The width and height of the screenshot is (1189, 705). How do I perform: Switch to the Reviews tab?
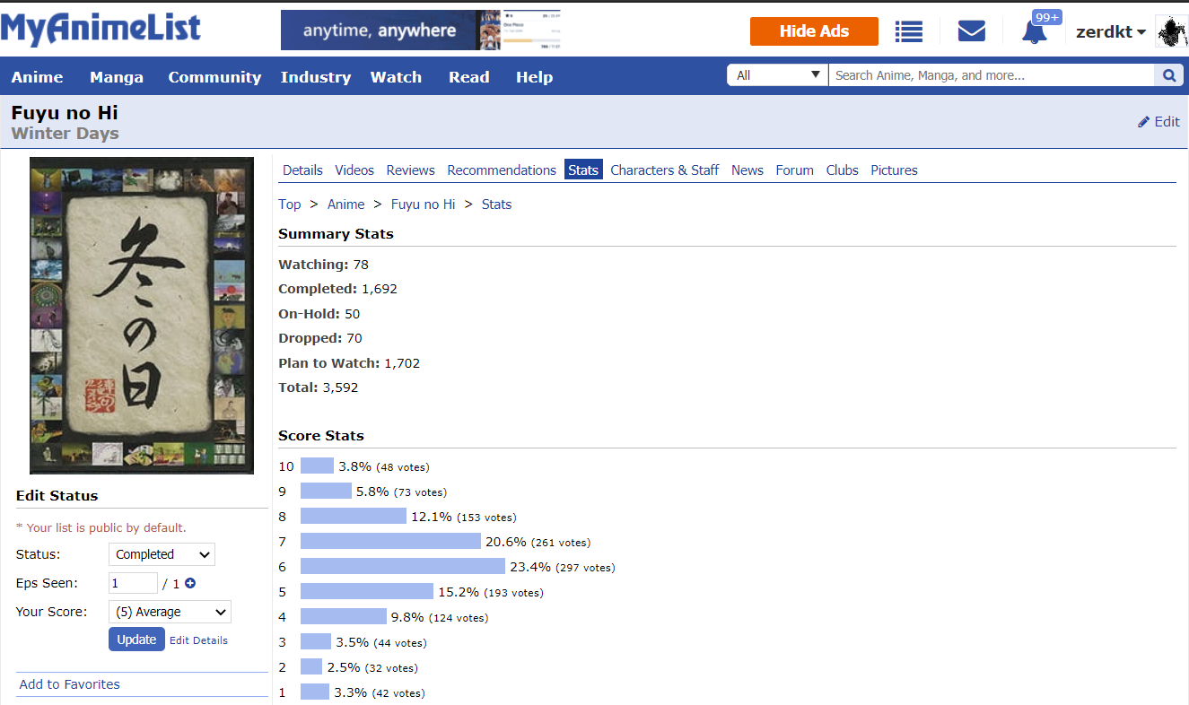410,170
